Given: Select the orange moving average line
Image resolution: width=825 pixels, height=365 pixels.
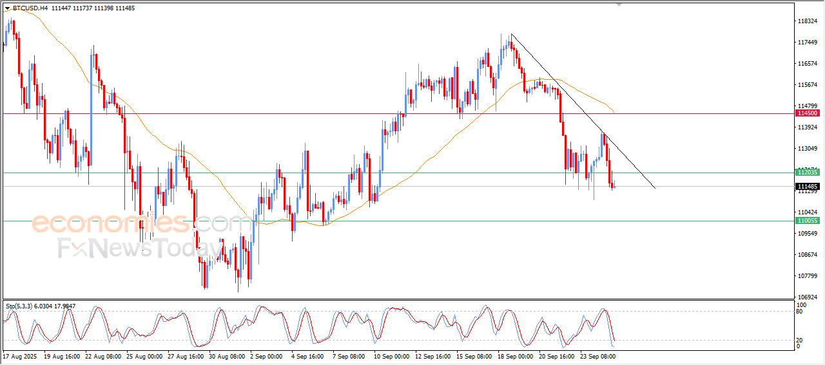Looking at the screenshot, I should coord(412,176).
